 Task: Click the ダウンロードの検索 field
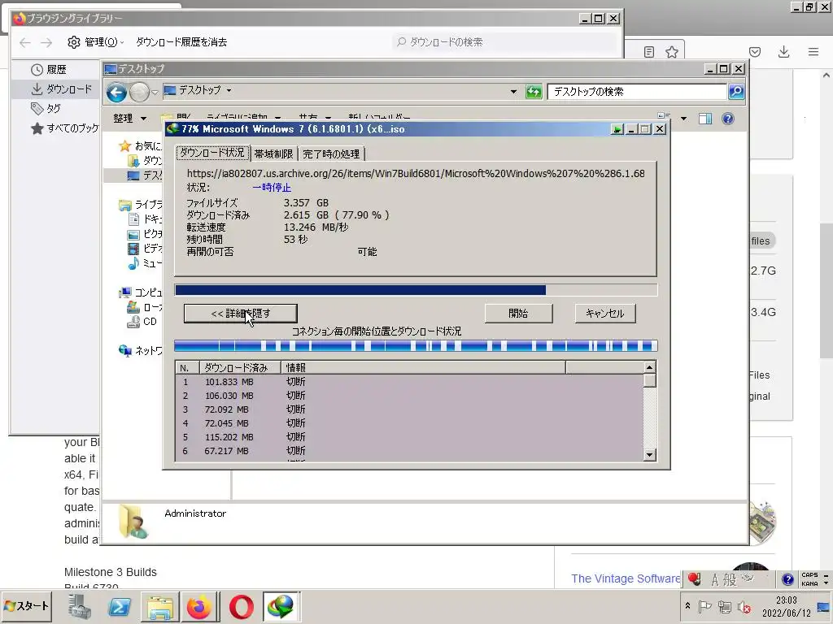tap(504, 42)
